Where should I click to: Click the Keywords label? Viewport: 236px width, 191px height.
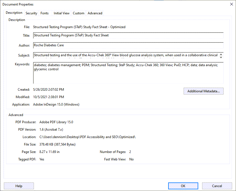point(22,64)
